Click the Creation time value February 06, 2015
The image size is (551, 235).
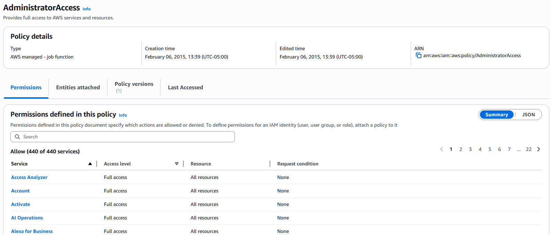coord(186,57)
